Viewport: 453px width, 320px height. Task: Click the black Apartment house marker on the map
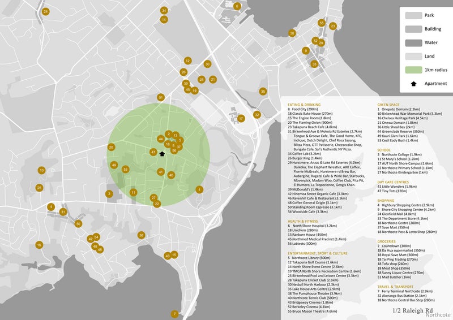point(162,153)
